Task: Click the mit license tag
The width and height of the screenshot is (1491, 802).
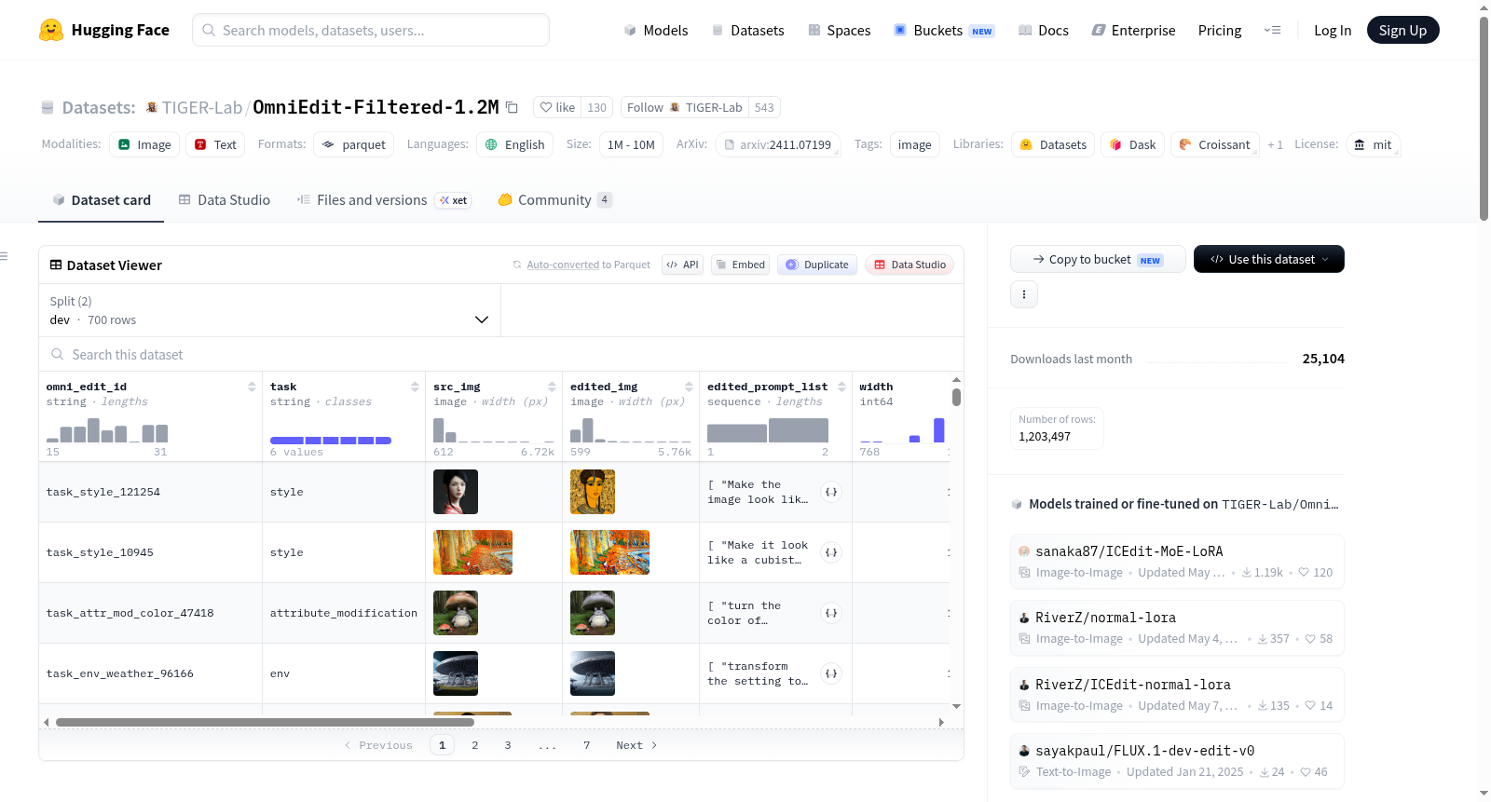Action: (x=1373, y=144)
